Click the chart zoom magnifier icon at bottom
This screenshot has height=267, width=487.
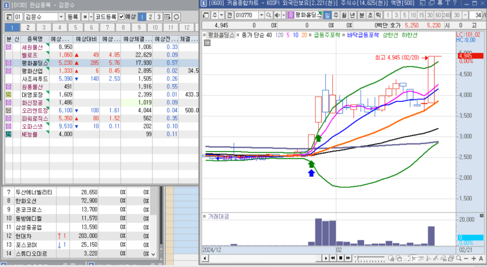pos(458,258)
